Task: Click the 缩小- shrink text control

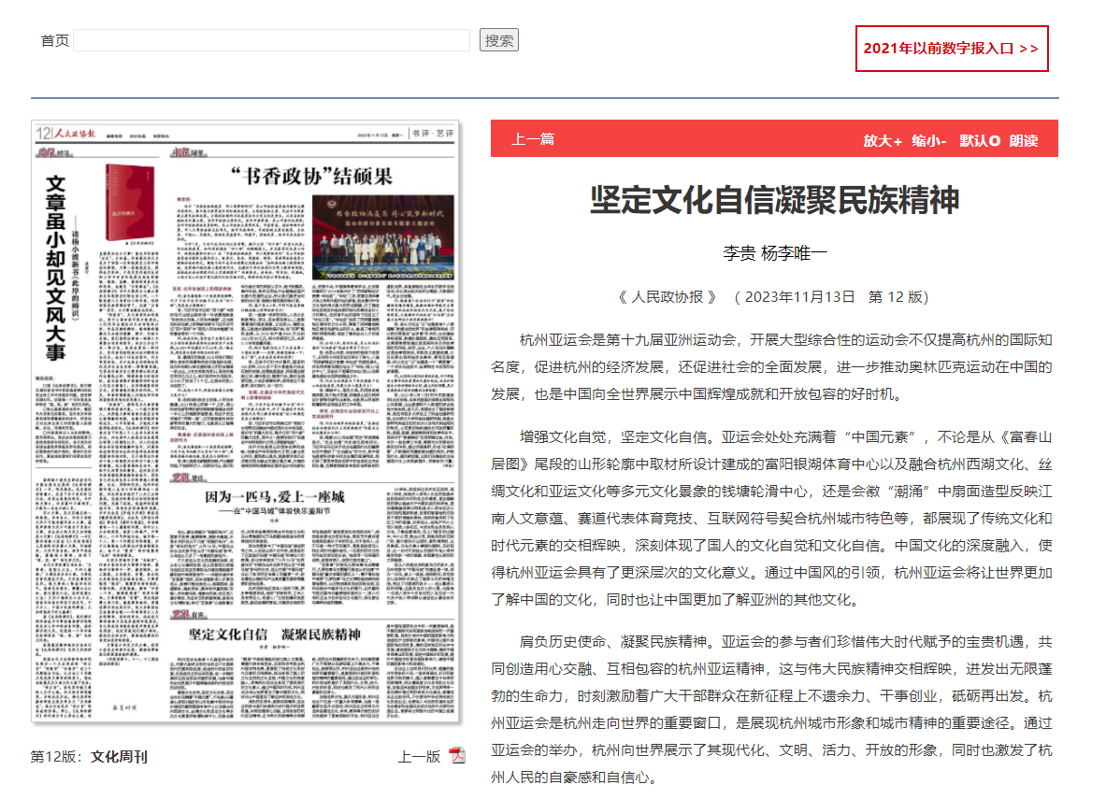Action: [929, 140]
